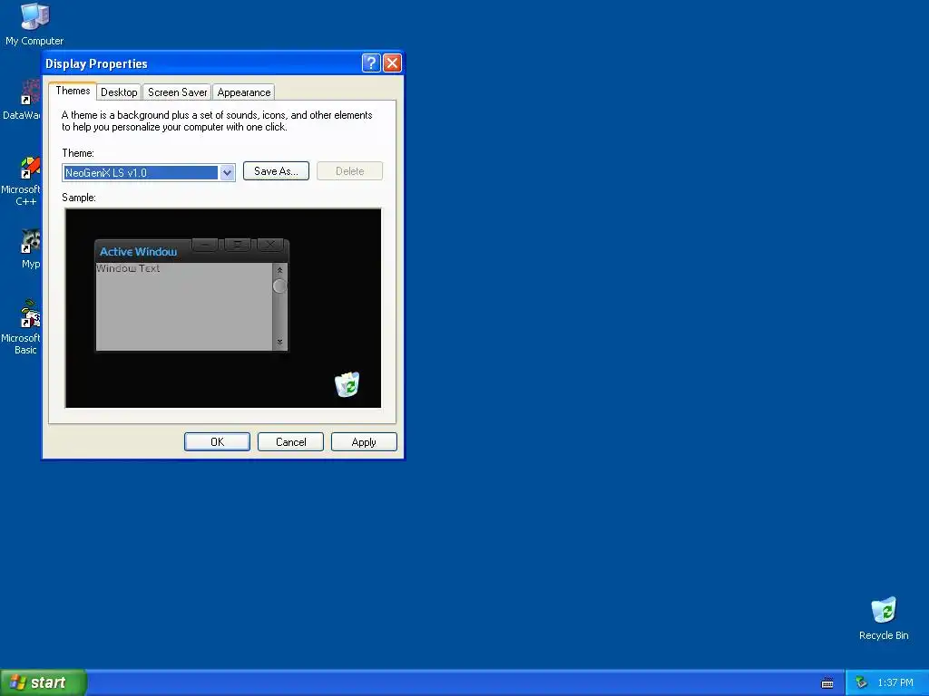Switch to the Themes tab
Image resolution: width=929 pixels, height=696 pixels.
(73, 91)
